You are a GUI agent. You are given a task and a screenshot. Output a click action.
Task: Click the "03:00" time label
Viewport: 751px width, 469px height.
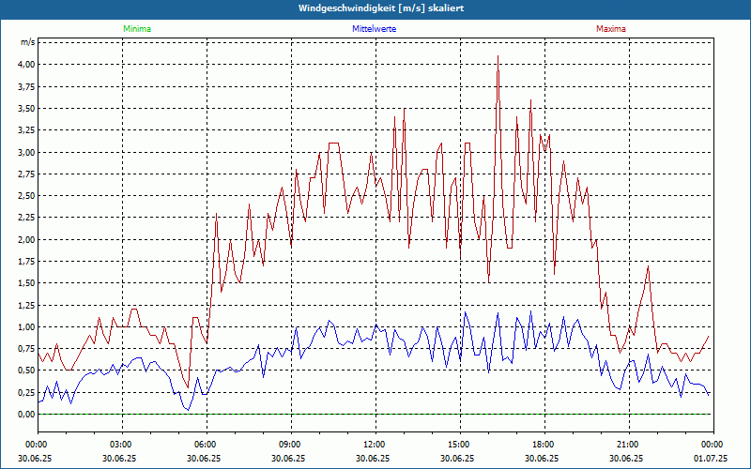click(119, 445)
